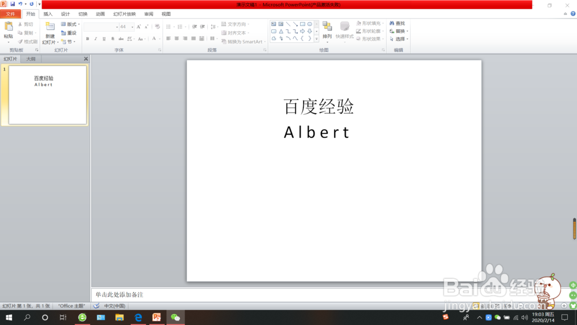Image resolution: width=577 pixels, height=325 pixels.
Task: Select the right brace shape
Action: 309,38
